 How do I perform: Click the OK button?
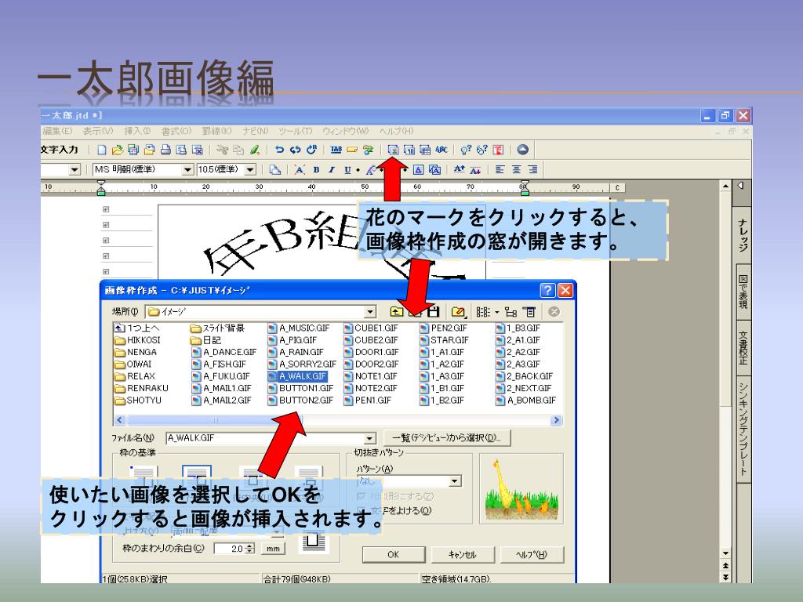coord(394,554)
